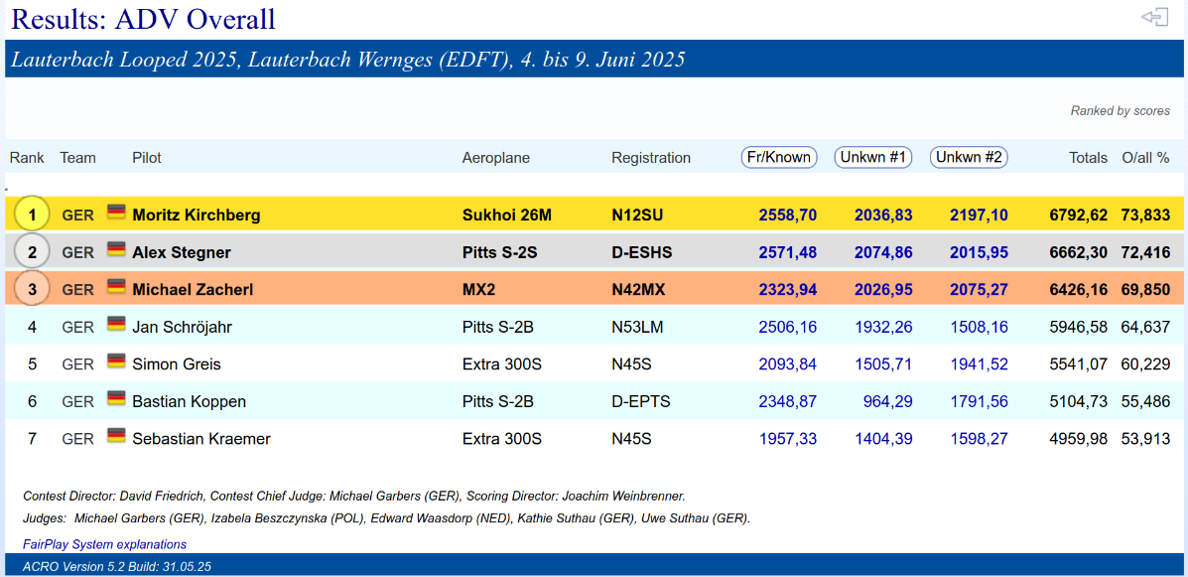Viewport: 1188px width, 577px height.
Task: Click total score 6792,62
Action: [1078, 216]
